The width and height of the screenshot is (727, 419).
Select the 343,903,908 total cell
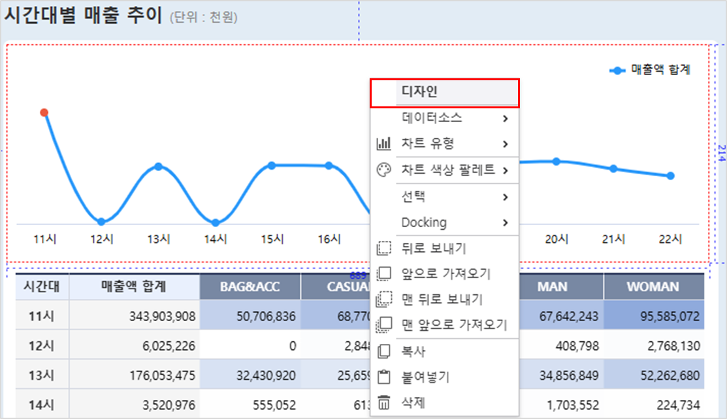coord(134,317)
